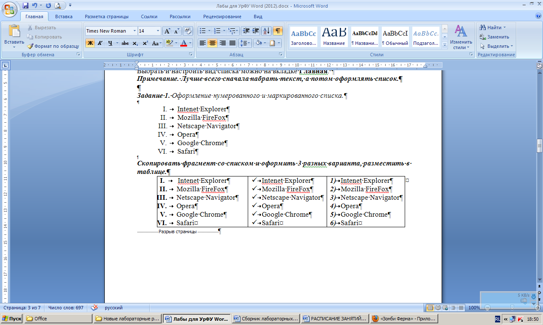Open the Абзац dialog launcher

(281, 55)
